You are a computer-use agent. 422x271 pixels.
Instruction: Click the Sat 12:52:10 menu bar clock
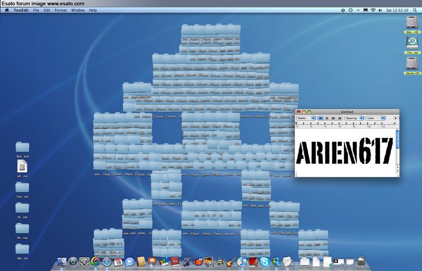coord(397,10)
